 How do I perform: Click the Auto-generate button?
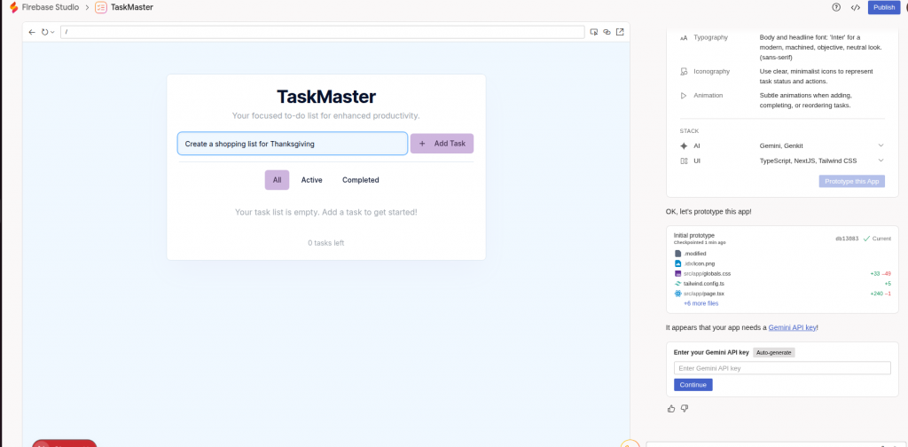tap(774, 353)
